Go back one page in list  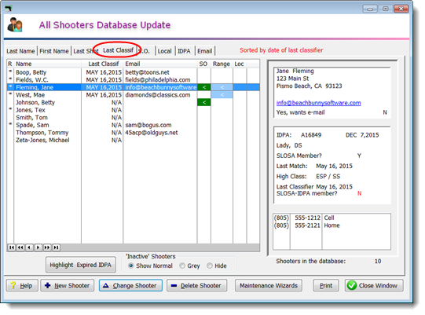(20, 247)
